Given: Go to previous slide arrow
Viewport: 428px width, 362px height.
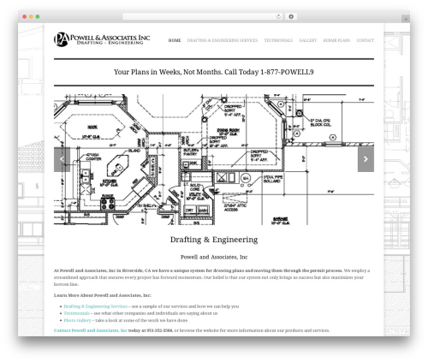Looking at the screenshot, I should (62, 159).
